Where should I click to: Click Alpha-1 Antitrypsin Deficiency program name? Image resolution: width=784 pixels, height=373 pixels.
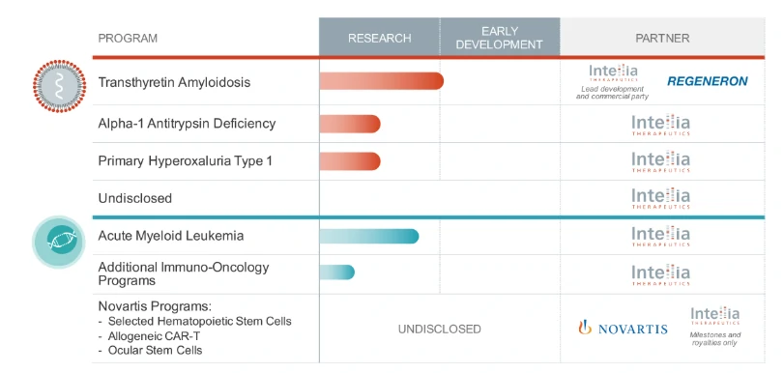(x=187, y=124)
